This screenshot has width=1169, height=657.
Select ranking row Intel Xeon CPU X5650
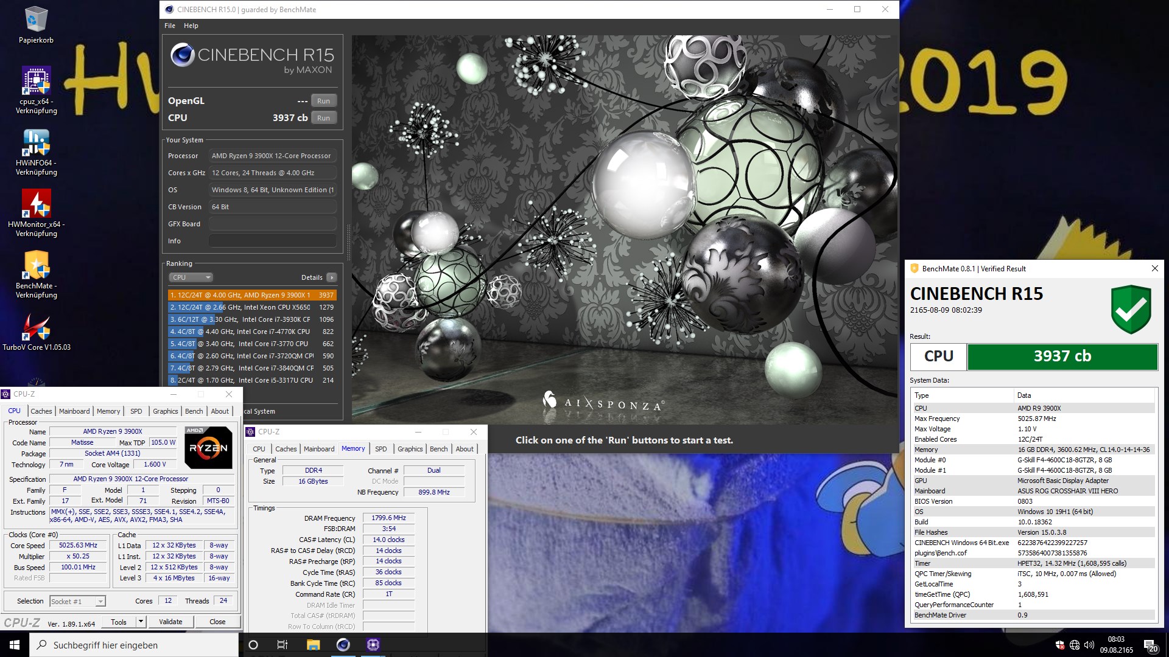pos(252,307)
